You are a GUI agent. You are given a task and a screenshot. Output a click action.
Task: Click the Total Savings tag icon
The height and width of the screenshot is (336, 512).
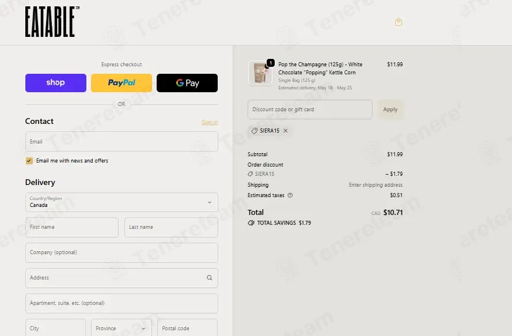point(251,223)
